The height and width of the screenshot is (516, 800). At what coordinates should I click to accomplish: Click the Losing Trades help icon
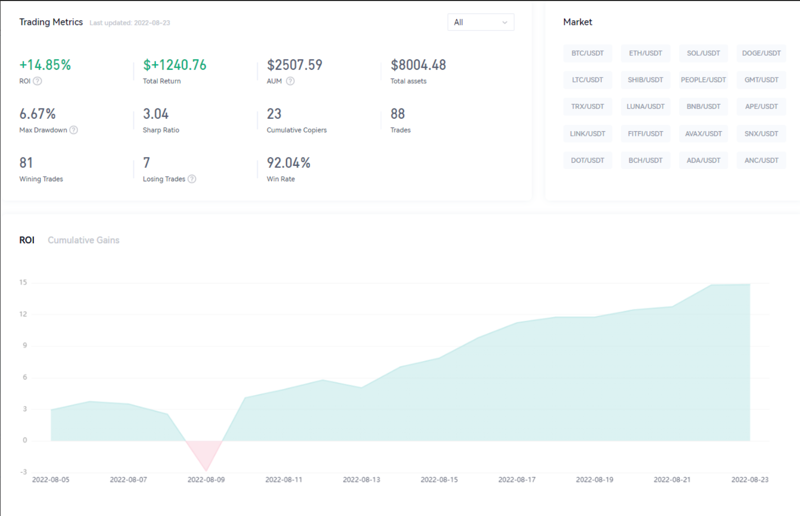(x=192, y=179)
